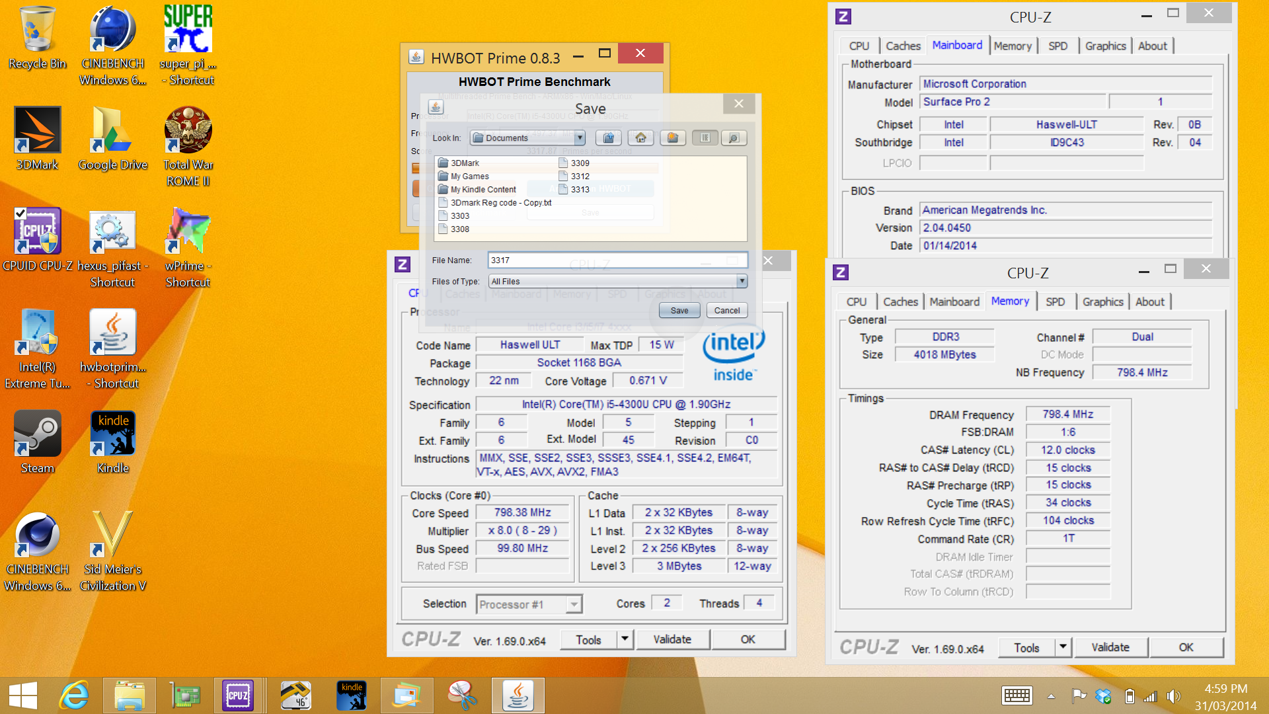The image size is (1269, 714).
Task: Click OK in CPU-Z CPU window
Action: point(748,639)
